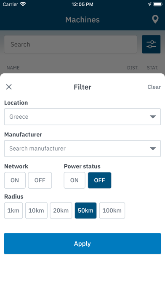Open the filter sliders icon button
Viewport: 165px width, 293px height.
point(151,44)
